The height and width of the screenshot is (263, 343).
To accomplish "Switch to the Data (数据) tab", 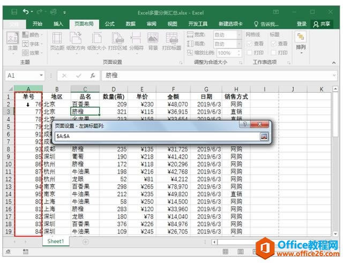I will point(131,24).
